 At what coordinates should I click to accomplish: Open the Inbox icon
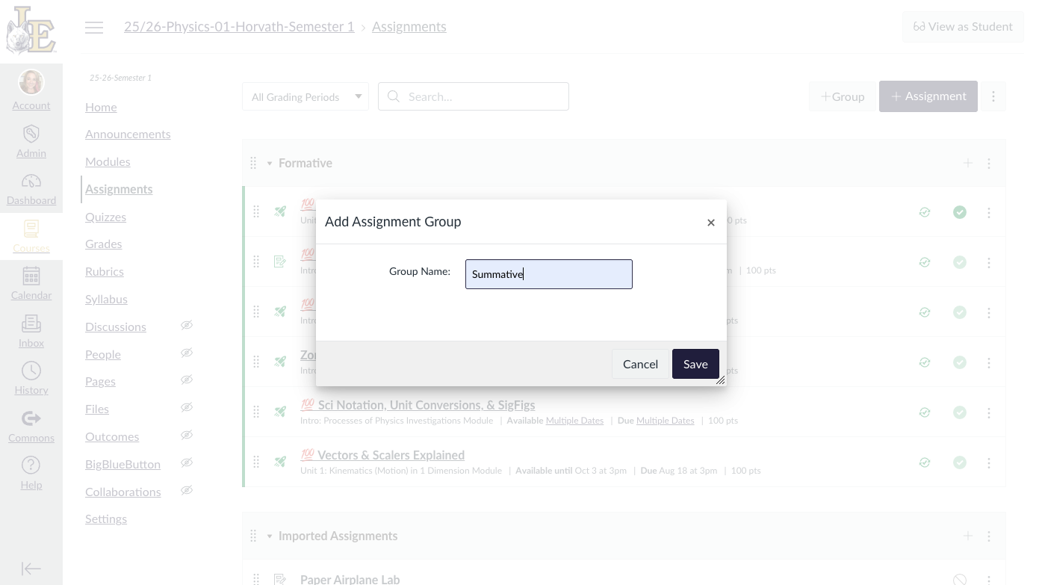pos(31,324)
